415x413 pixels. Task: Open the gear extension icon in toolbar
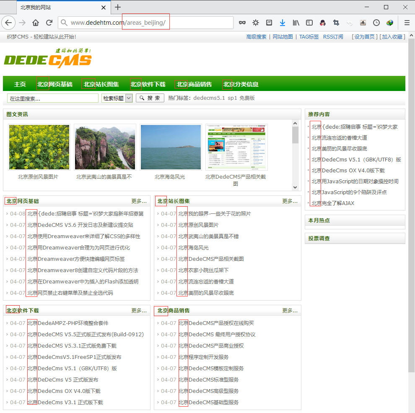(256, 23)
